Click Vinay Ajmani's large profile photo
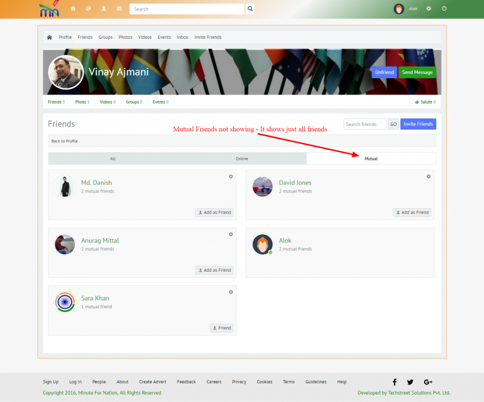The image size is (484, 402). click(66, 72)
